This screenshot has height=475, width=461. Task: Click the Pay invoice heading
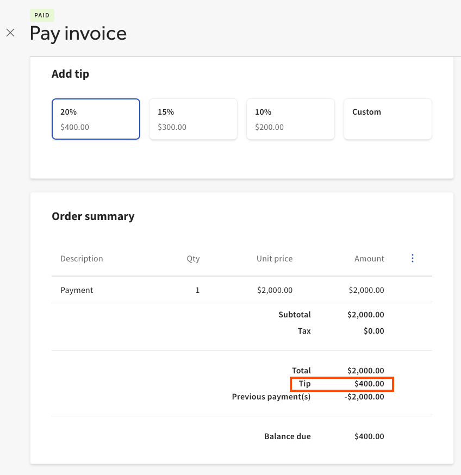click(78, 34)
